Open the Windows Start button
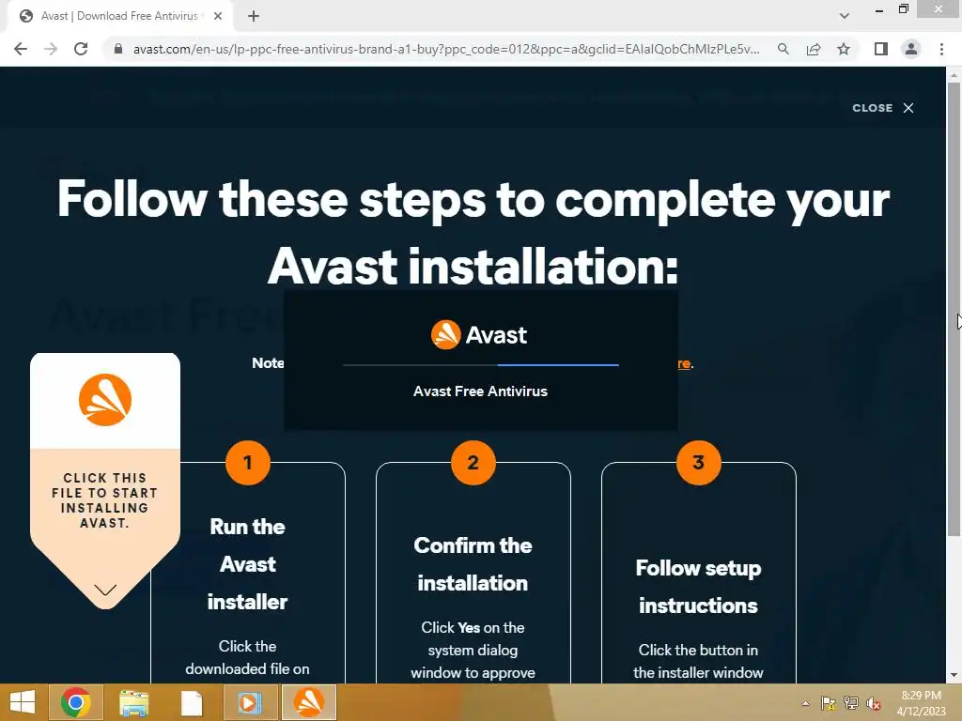 (x=23, y=702)
